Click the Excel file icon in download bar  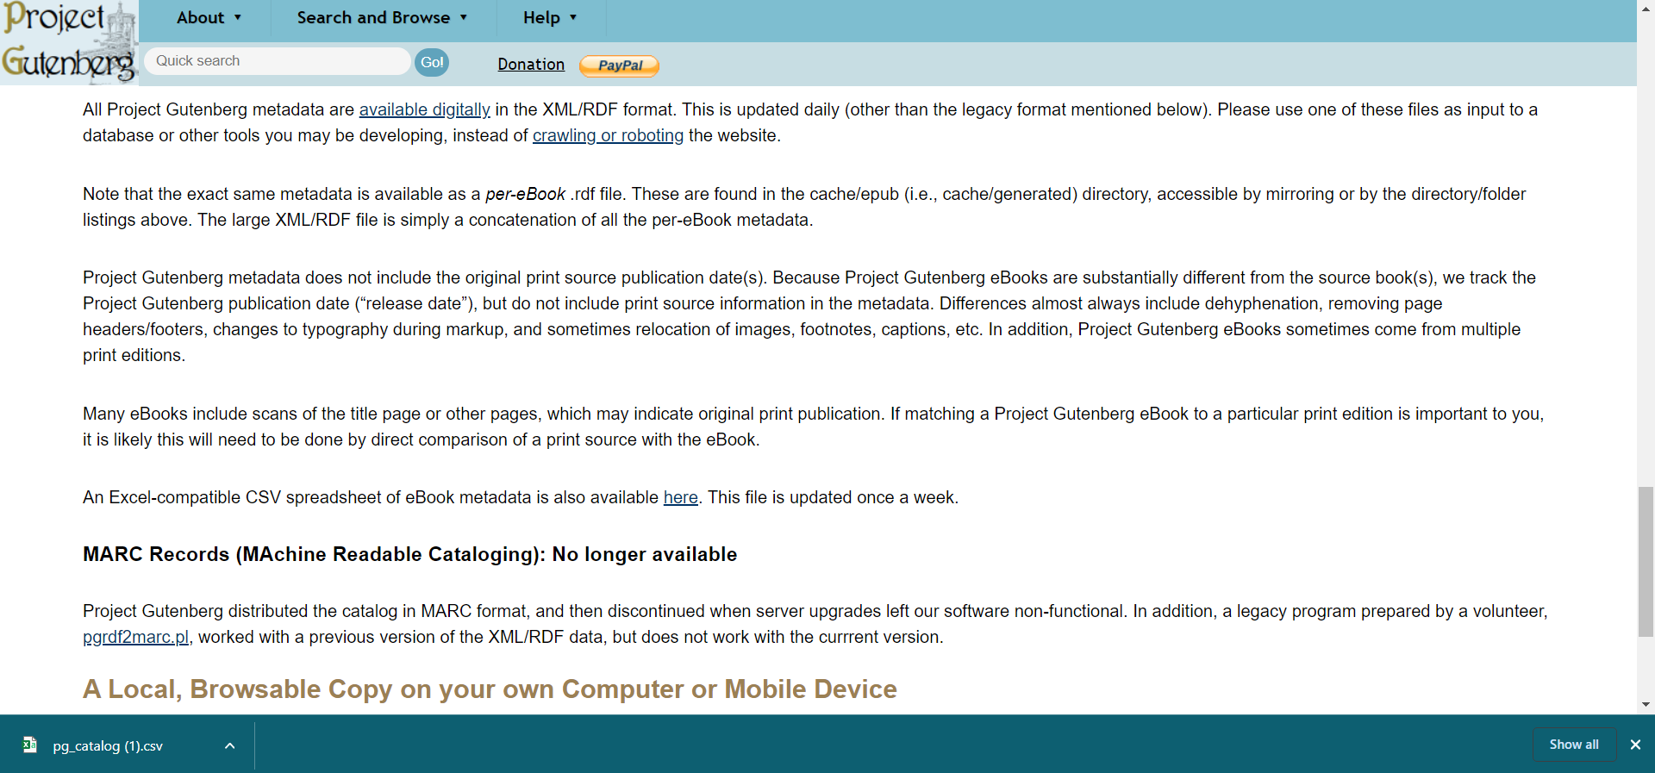tap(30, 745)
